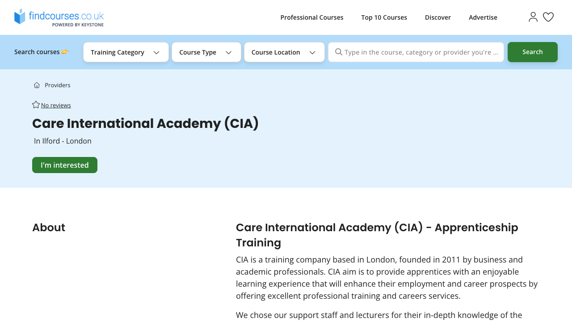Open the No reviews link
The image size is (572, 322).
[x=55, y=105]
